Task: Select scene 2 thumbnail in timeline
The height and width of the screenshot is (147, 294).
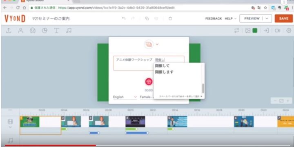Action: [x=71, y=122]
